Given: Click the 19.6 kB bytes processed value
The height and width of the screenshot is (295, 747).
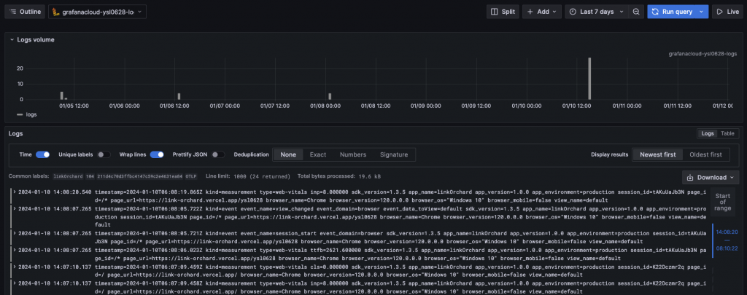Looking at the screenshot, I should click(x=370, y=176).
